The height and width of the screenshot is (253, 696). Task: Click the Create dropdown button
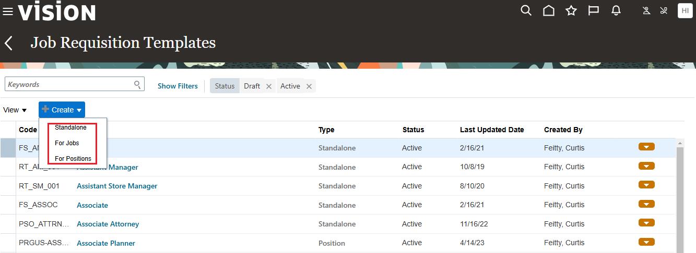coord(62,110)
